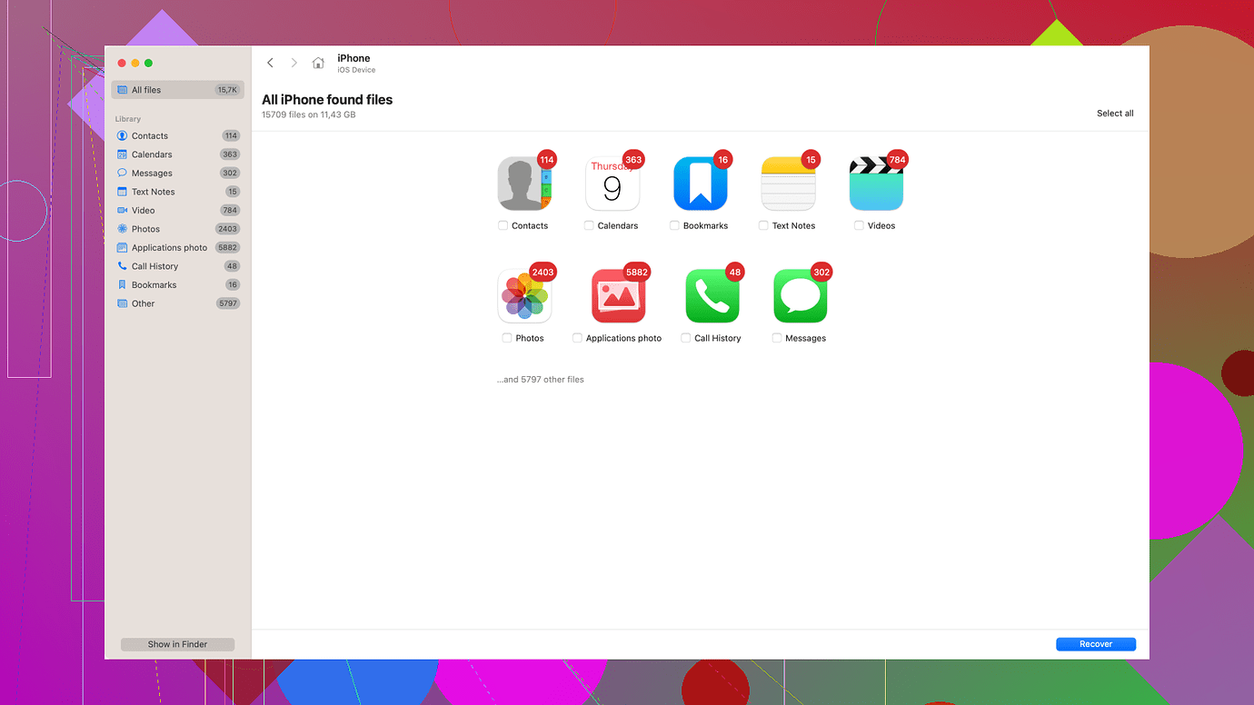This screenshot has width=1254, height=705.
Task: Open the Bookmarks icon in the grid
Action: coord(700,182)
